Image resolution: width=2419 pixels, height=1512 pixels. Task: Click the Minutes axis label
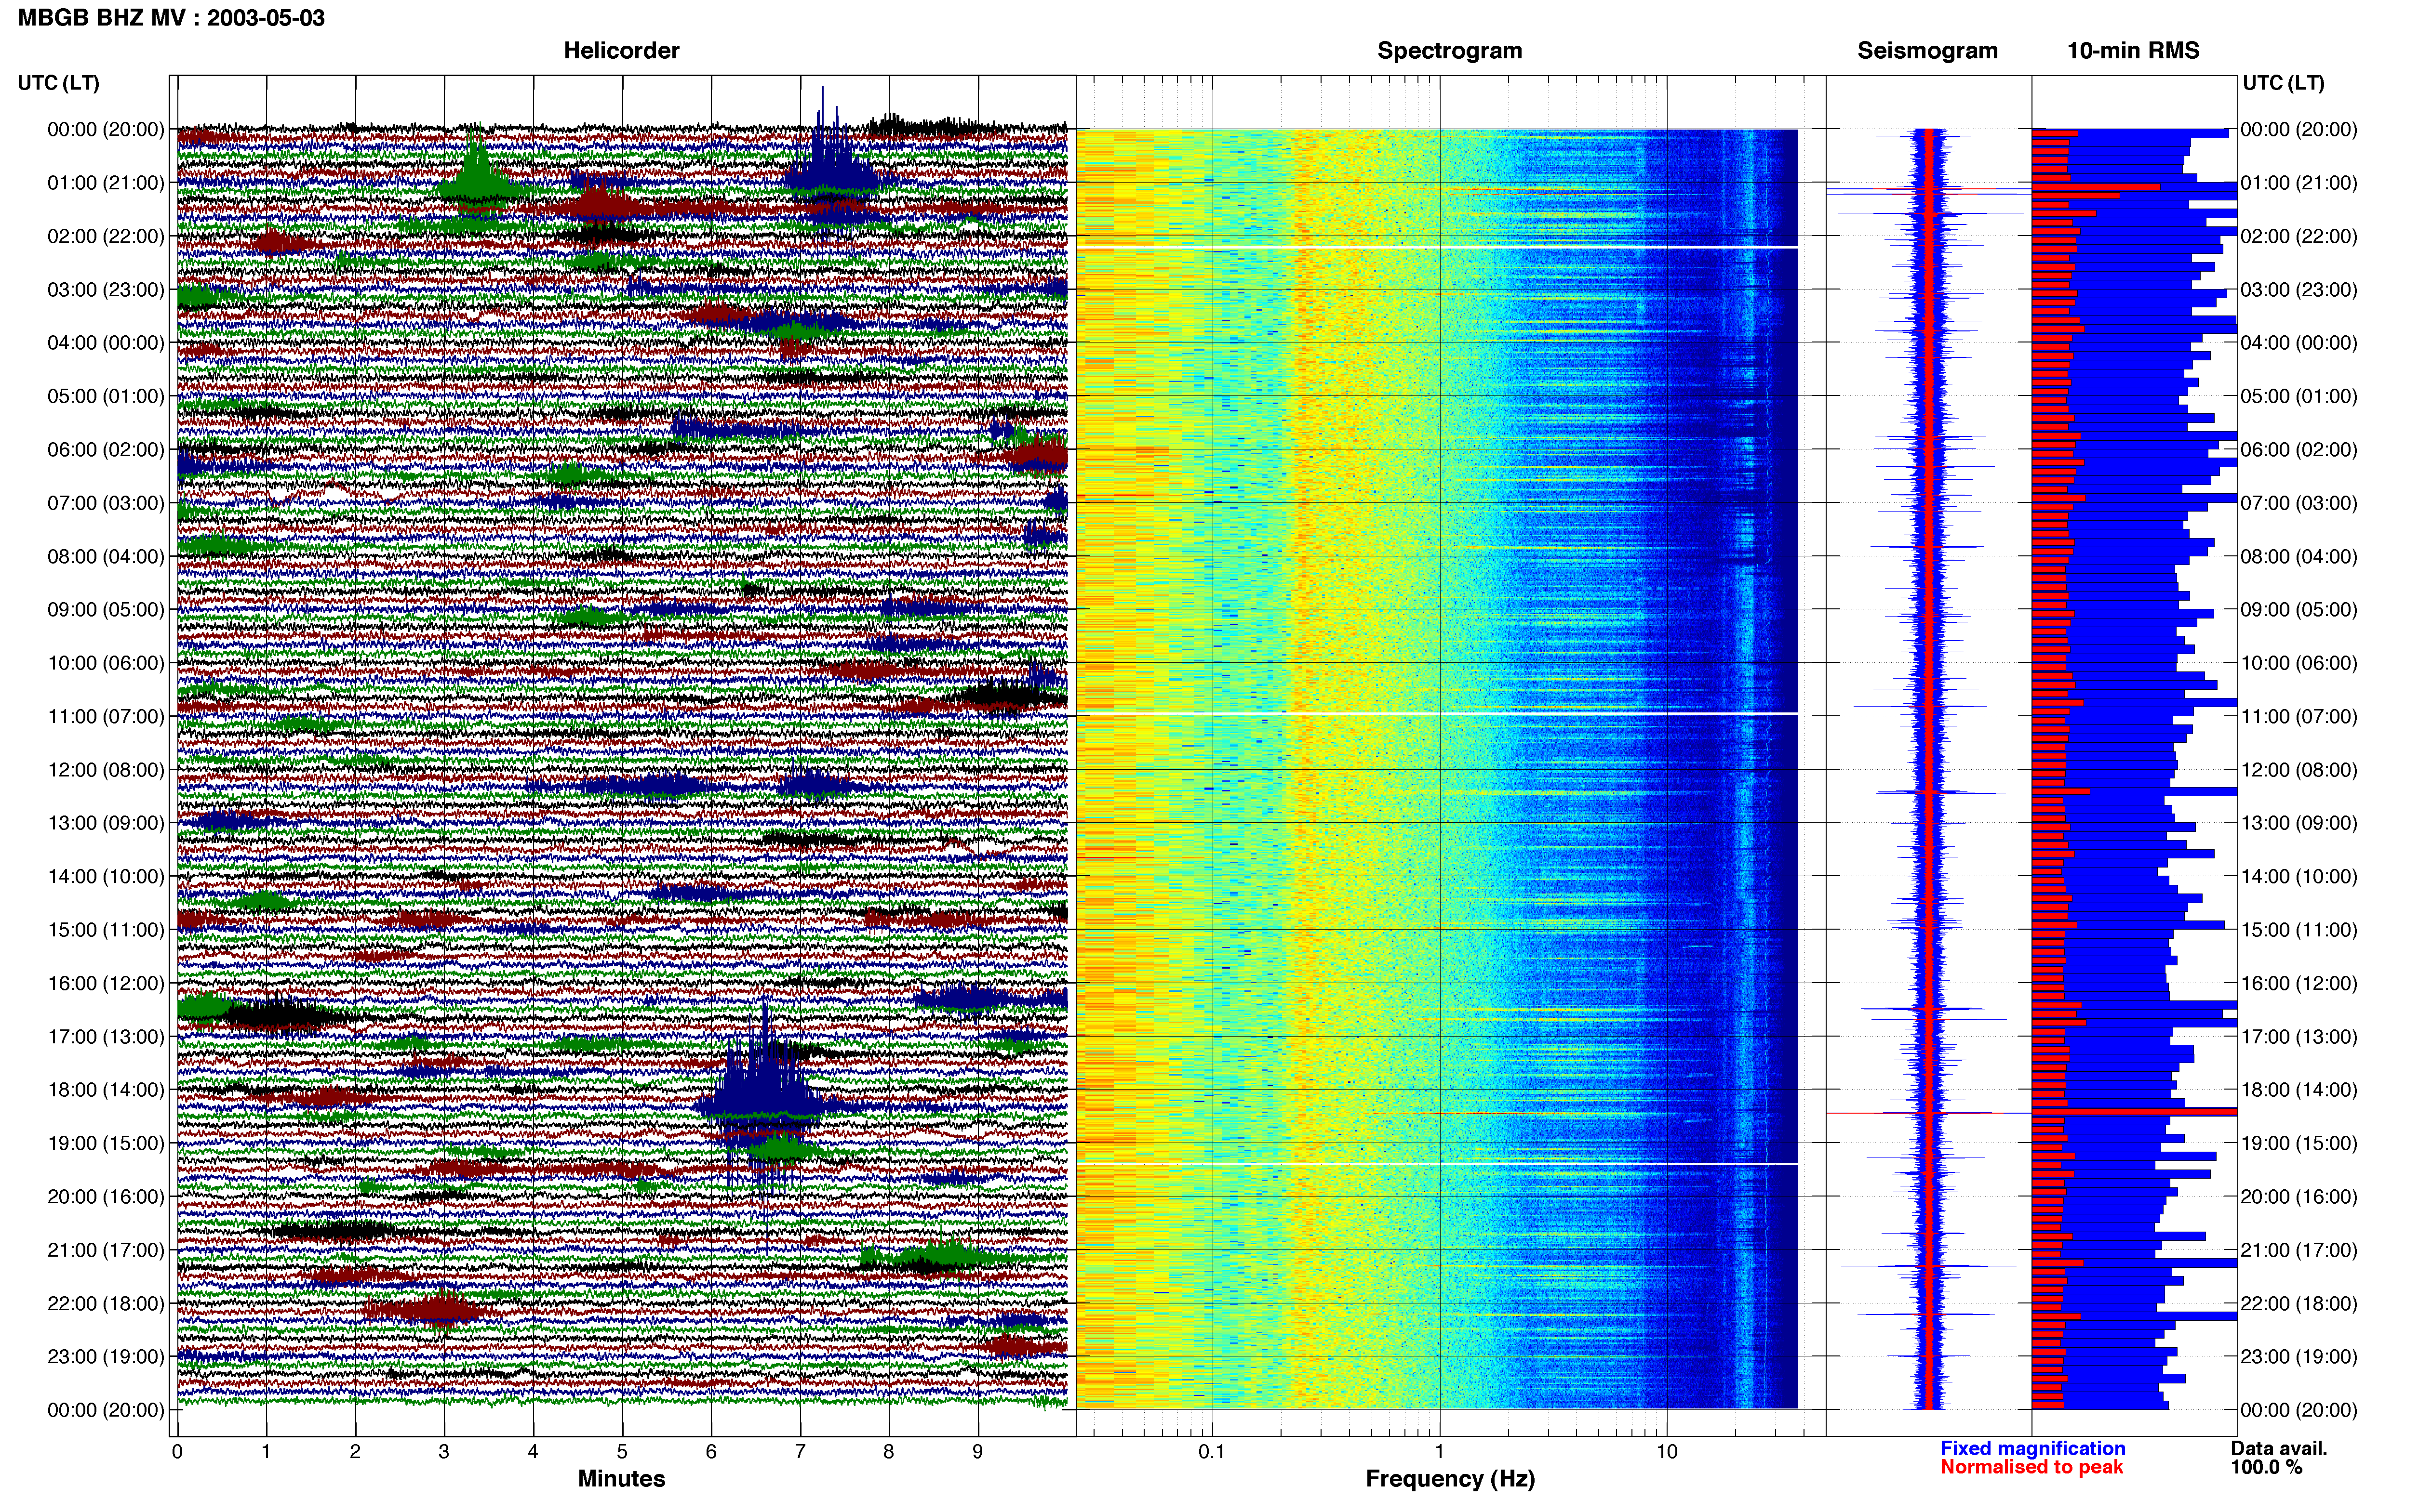click(621, 1479)
